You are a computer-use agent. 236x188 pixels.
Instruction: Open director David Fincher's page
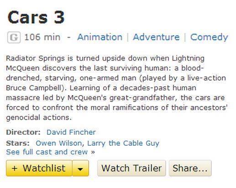pos(71,132)
